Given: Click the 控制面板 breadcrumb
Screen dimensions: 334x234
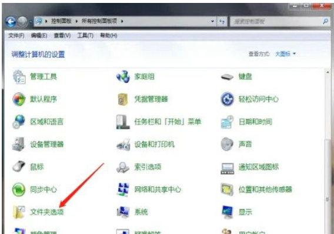Looking at the screenshot, I should pyautogui.click(x=61, y=21).
